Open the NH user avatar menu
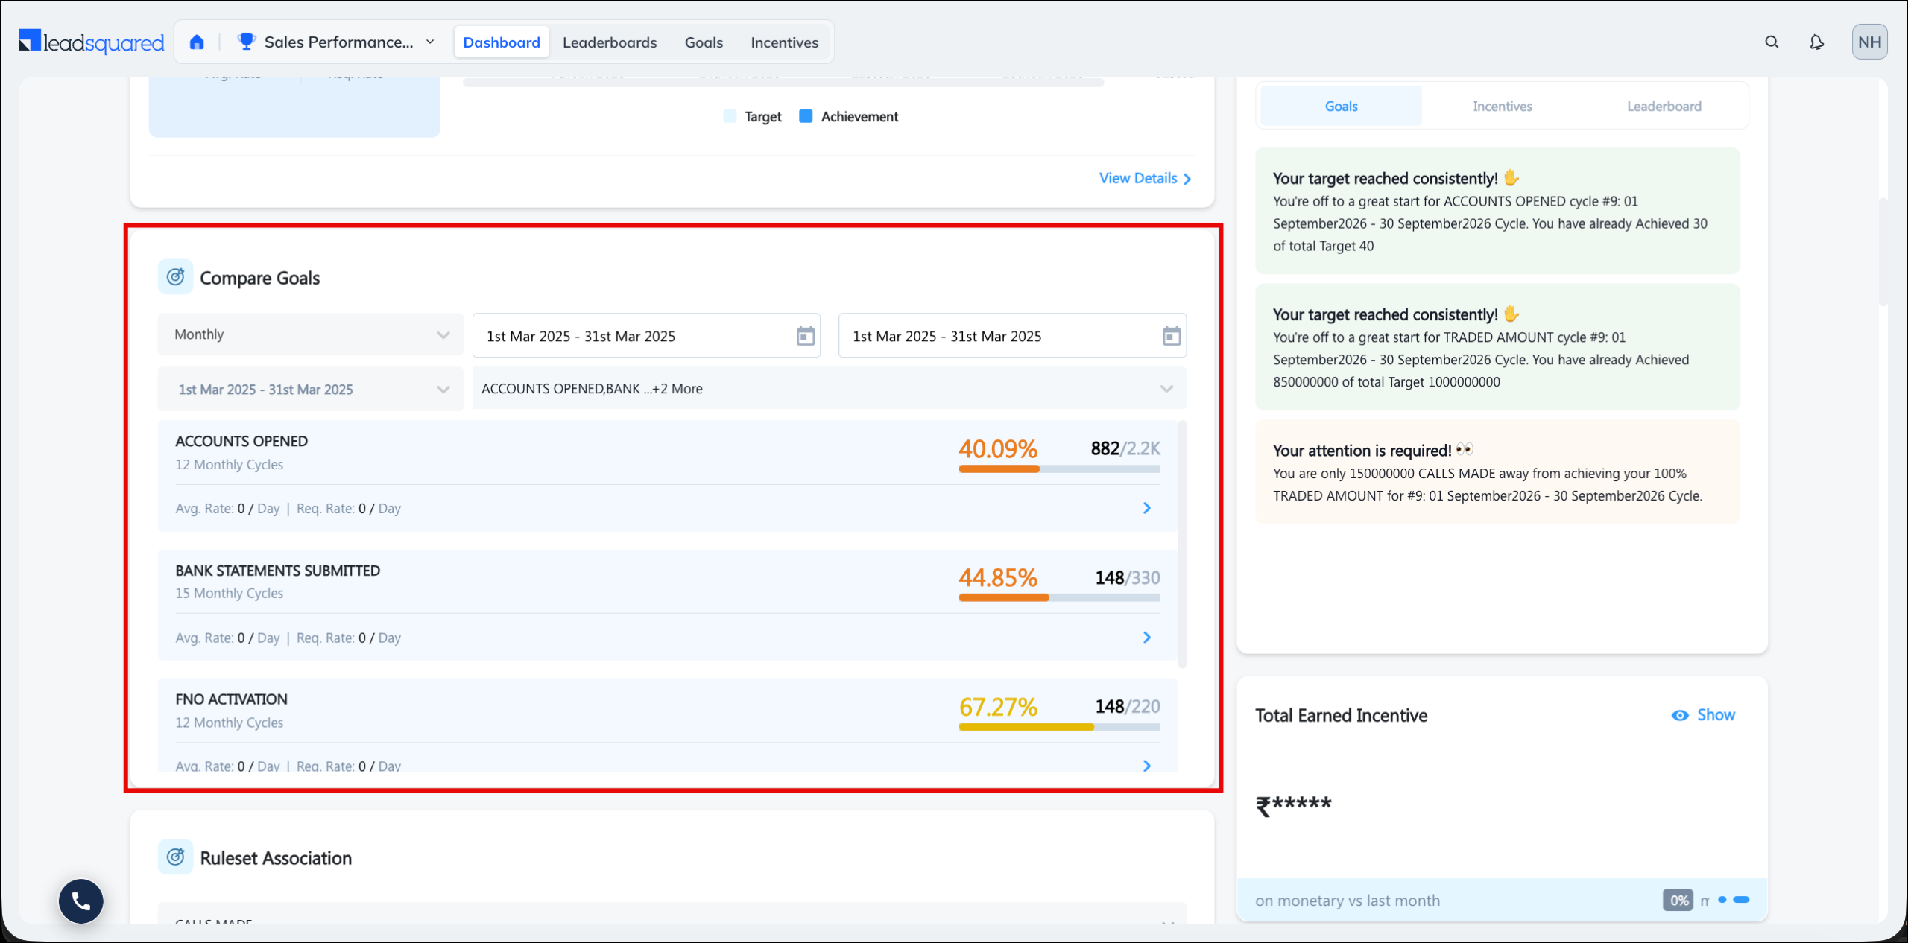Image resolution: width=1908 pixels, height=943 pixels. [1869, 42]
